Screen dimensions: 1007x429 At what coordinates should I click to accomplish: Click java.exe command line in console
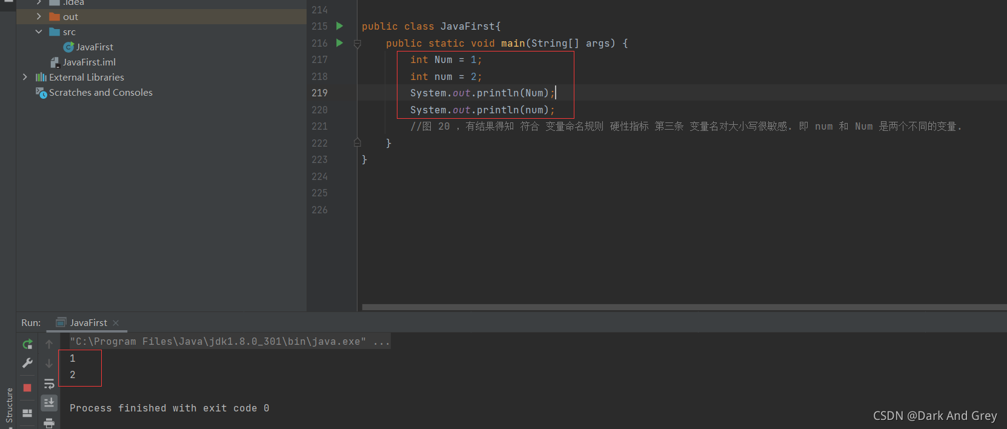coord(230,341)
